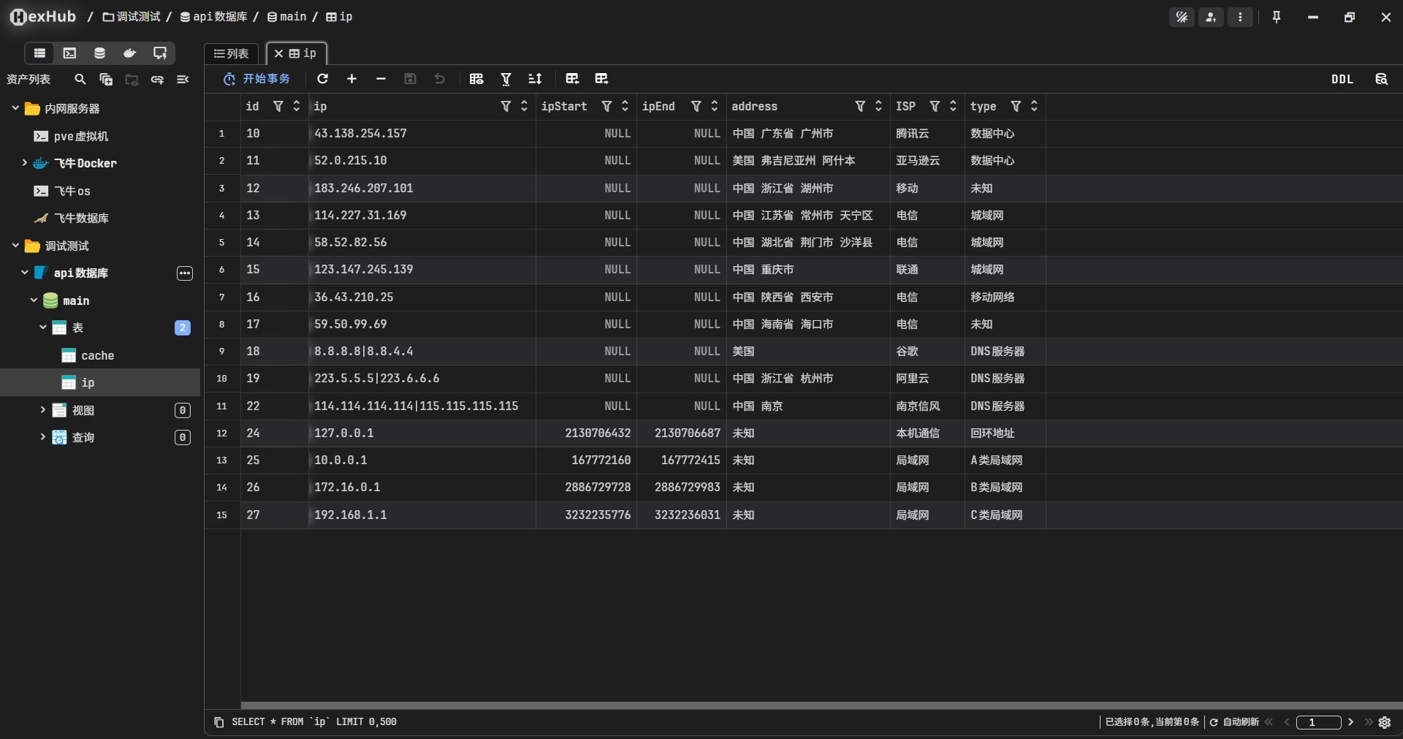Collapse the asset list panel icon
The width and height of the screenshot is (1403, 739).
(x=183, y=79)
